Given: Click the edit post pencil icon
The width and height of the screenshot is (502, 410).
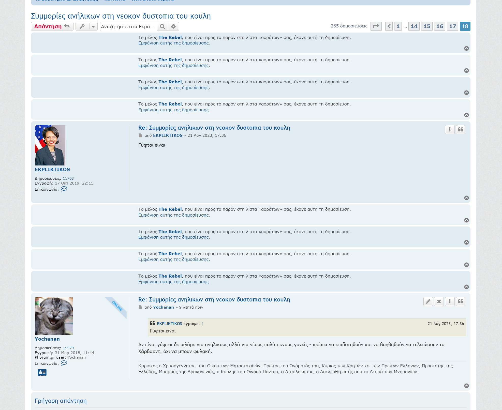Looking at the screenshot, I should [x=428, y=301].
